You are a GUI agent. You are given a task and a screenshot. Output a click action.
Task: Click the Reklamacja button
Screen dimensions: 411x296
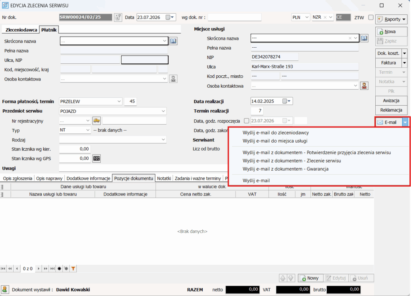[x=392, y=110]
